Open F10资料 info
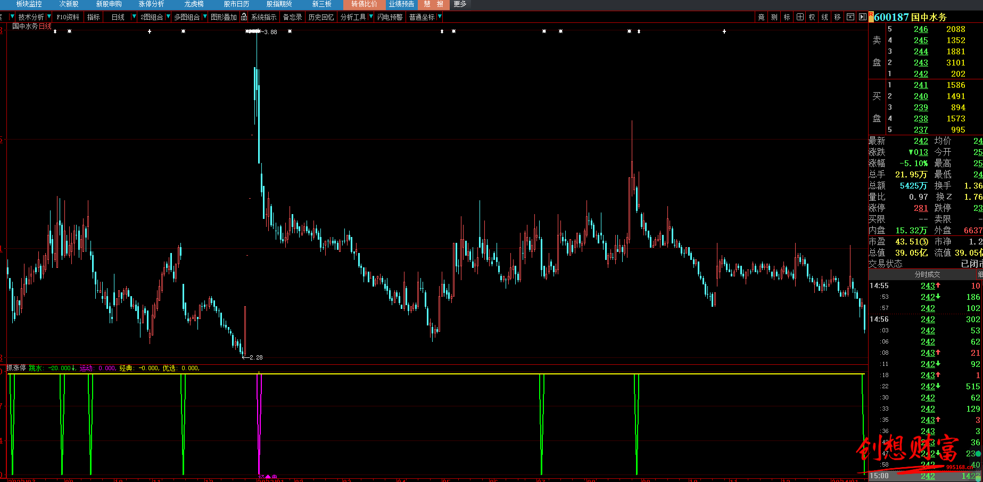The image size is (983, 482). [68, 17]
